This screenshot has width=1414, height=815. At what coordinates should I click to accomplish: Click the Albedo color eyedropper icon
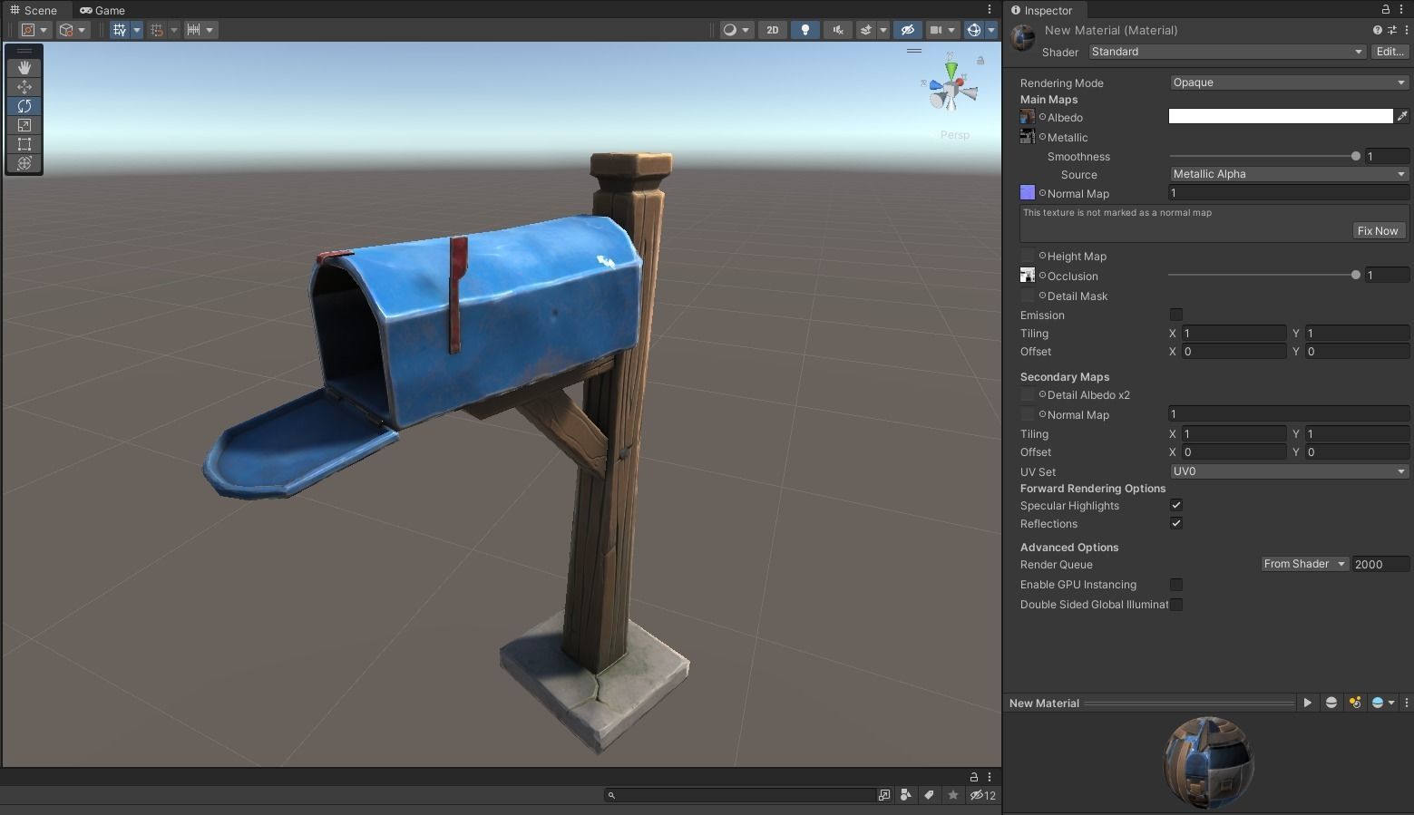coord(1402,116)
